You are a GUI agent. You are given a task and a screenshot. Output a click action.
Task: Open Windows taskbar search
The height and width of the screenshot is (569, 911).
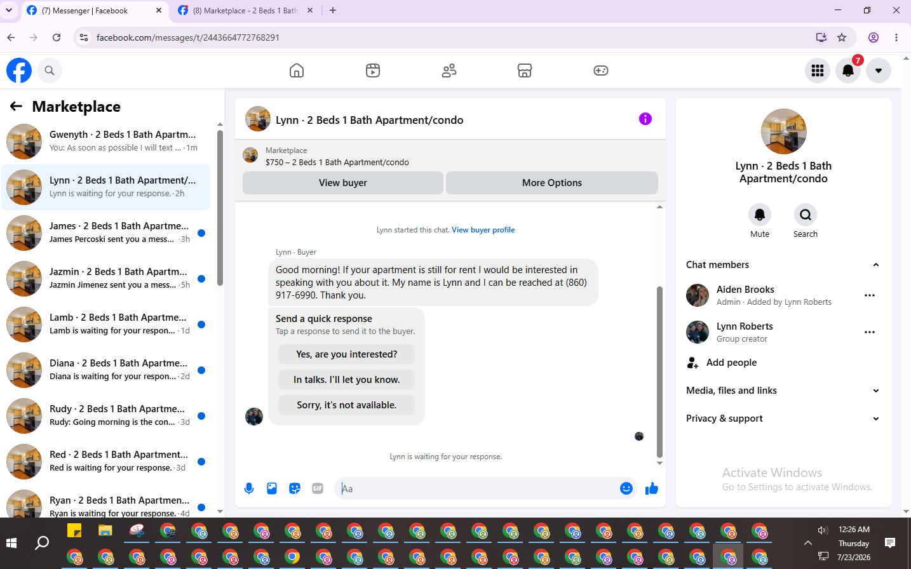pyautogui.click(x=42, y=543)
